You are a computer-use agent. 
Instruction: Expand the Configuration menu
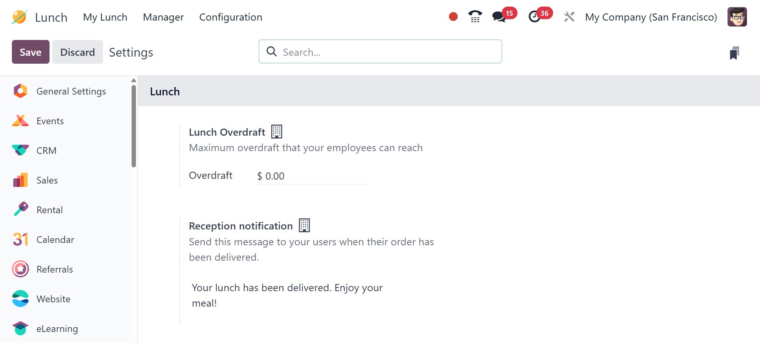231,17
